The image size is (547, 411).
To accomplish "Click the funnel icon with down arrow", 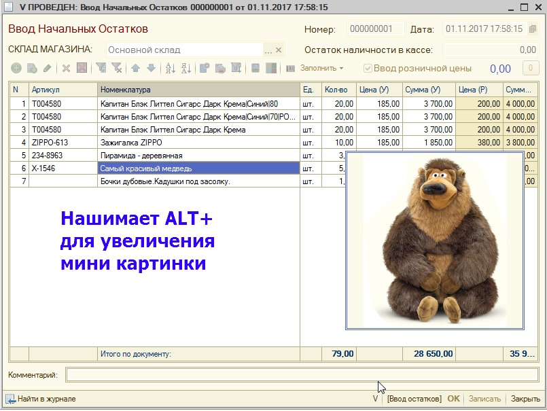I will [236, 68].
